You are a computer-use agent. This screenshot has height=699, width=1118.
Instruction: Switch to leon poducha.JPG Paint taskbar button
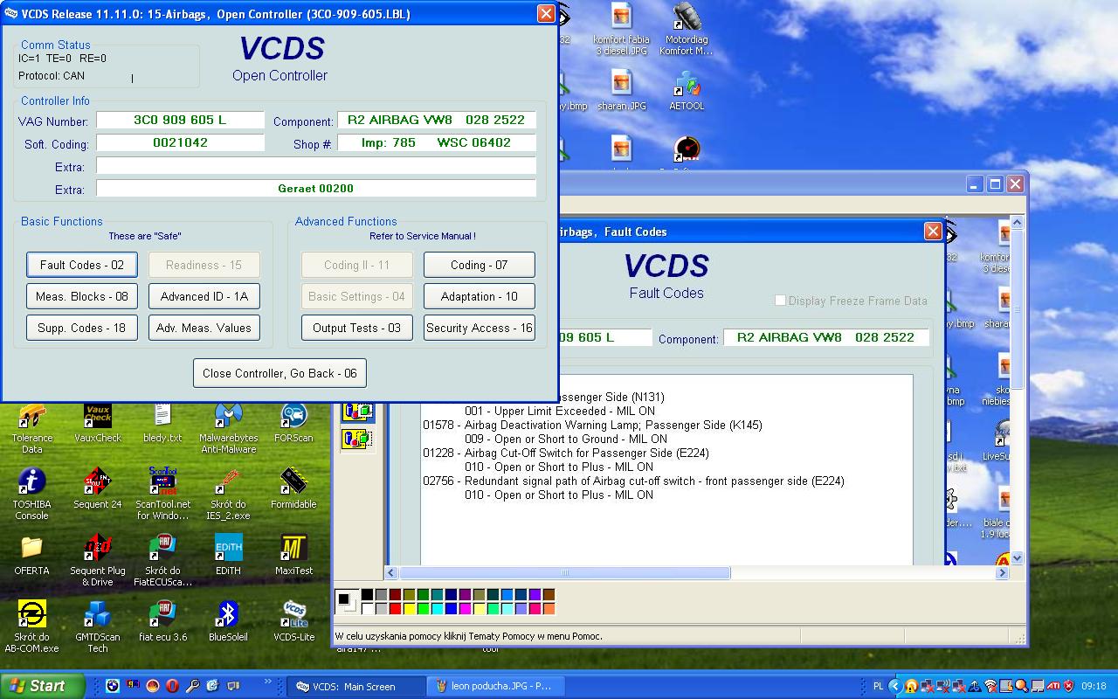click(494, 686)
